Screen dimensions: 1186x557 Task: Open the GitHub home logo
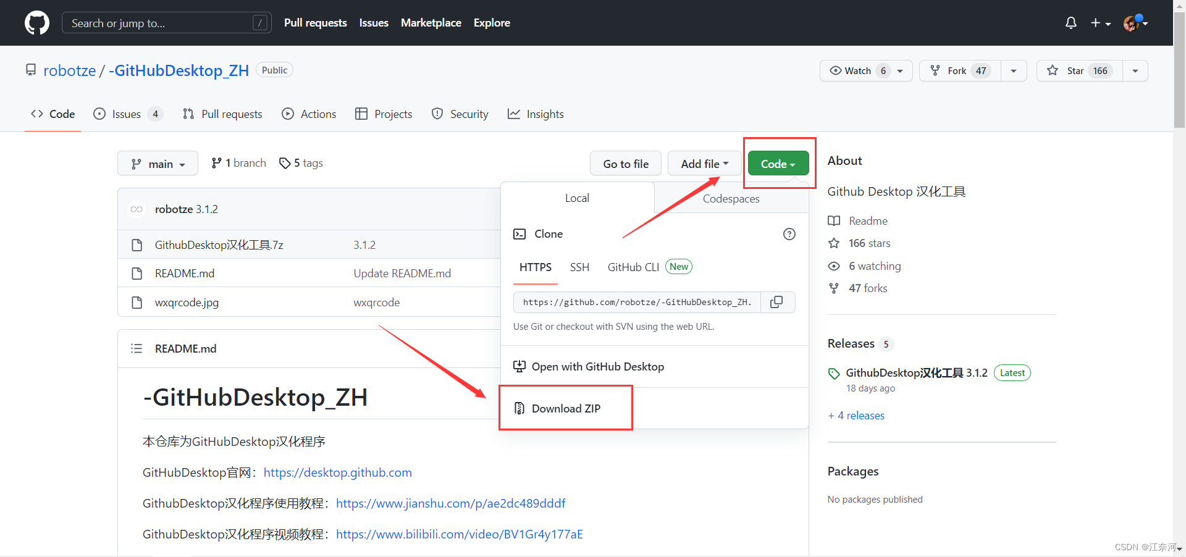[37, 23]
